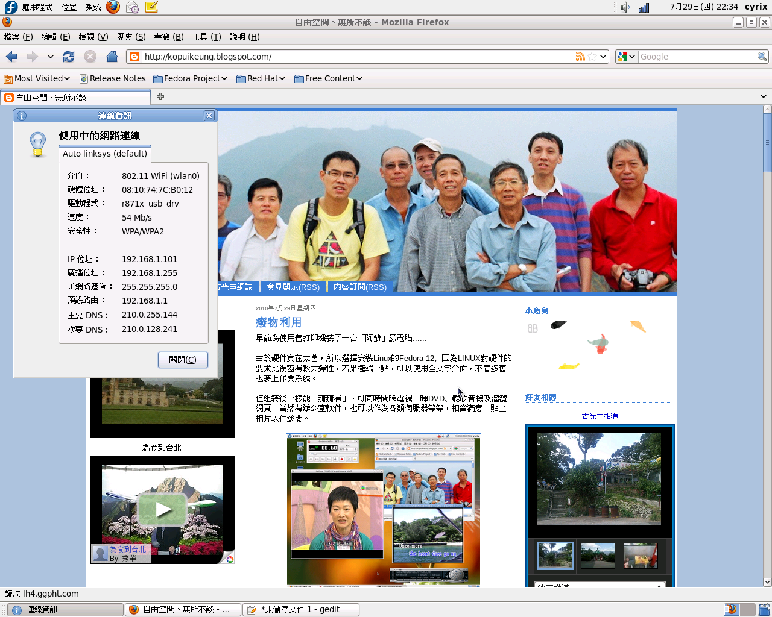Click the trash icon in the bottom panel
772x617 pixels.
click(x=764, y=609)
